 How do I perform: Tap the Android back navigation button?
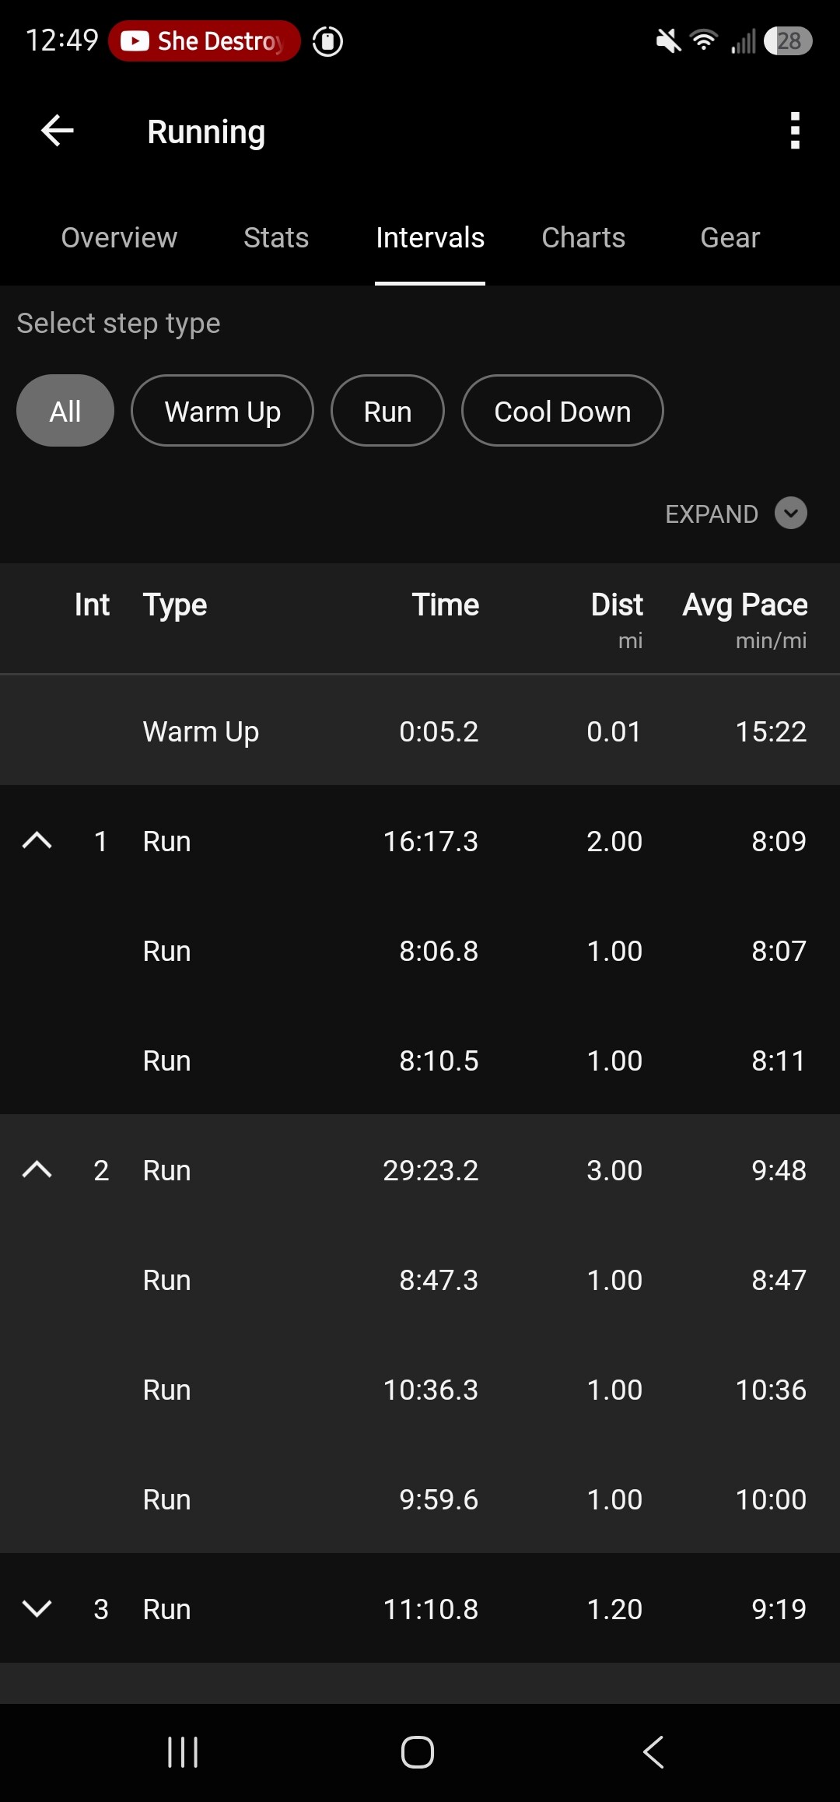click(654, 1752)
